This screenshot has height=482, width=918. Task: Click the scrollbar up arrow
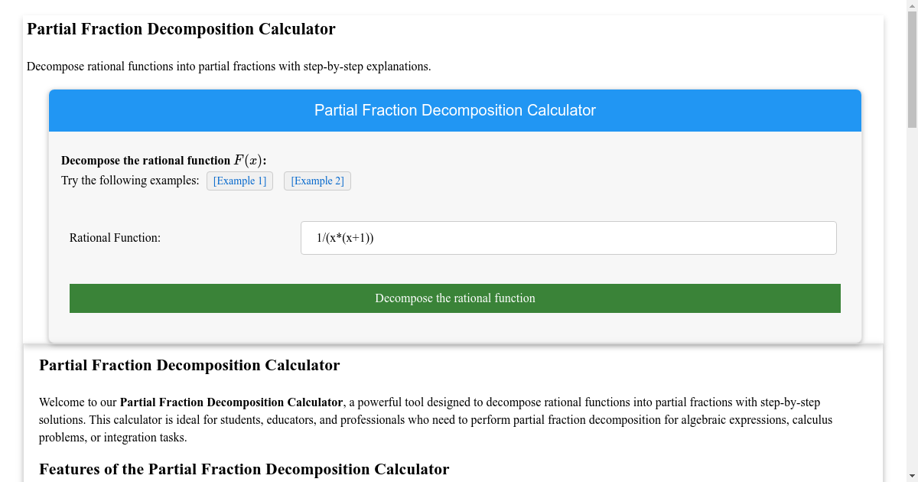pyautogui.click(x=911, y=6)
